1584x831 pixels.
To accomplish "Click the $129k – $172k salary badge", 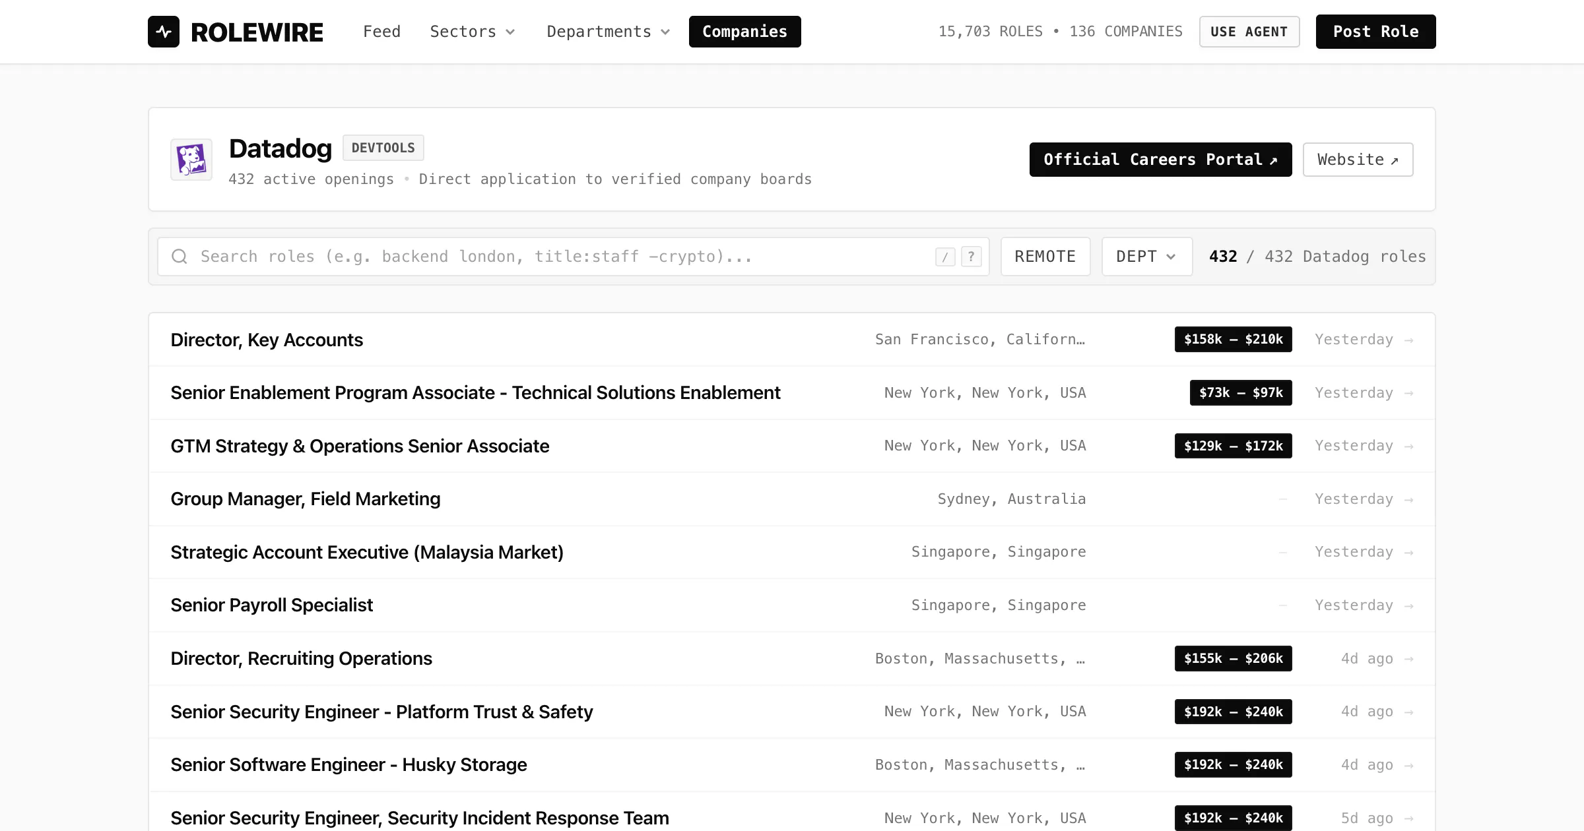I will 1234,446.
